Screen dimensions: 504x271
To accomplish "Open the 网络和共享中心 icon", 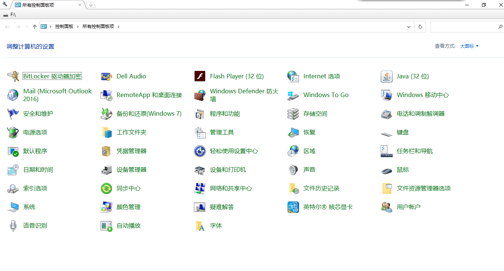I will pyautogui.click(x=200, y=189).
